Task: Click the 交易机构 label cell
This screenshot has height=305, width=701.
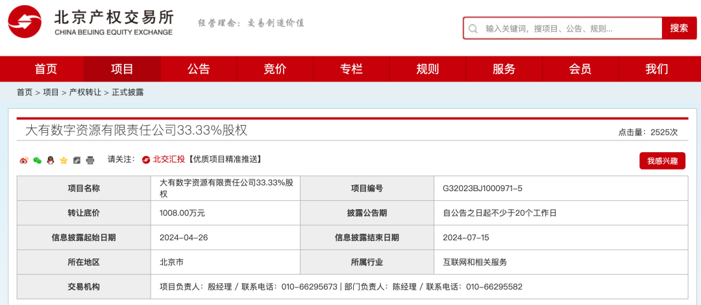Action: coord(84,287)
